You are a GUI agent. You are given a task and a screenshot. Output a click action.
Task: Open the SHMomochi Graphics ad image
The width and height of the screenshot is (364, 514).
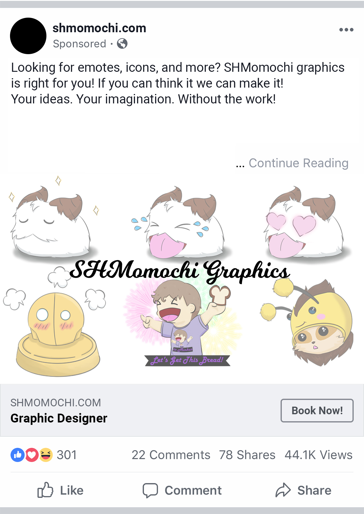click(x=182, y=278)
